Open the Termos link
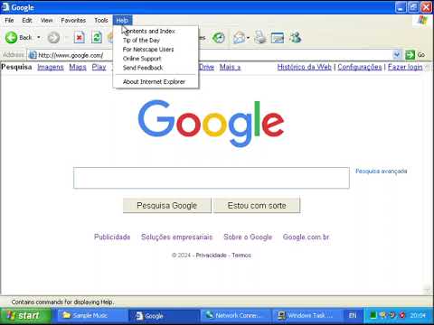This screenshot has width=434, height=325. coord(241,255)
